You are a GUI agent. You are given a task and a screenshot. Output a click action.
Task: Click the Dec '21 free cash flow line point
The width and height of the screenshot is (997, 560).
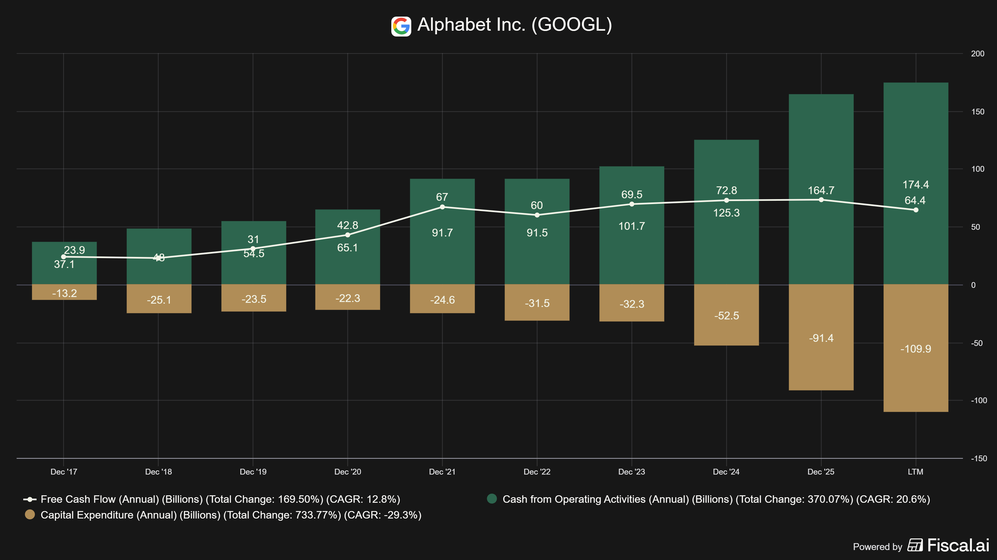point(442,207)
